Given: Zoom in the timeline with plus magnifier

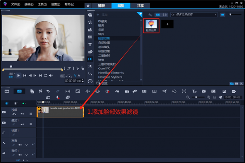Looking at the screenshot, I should tap(208, 97).
